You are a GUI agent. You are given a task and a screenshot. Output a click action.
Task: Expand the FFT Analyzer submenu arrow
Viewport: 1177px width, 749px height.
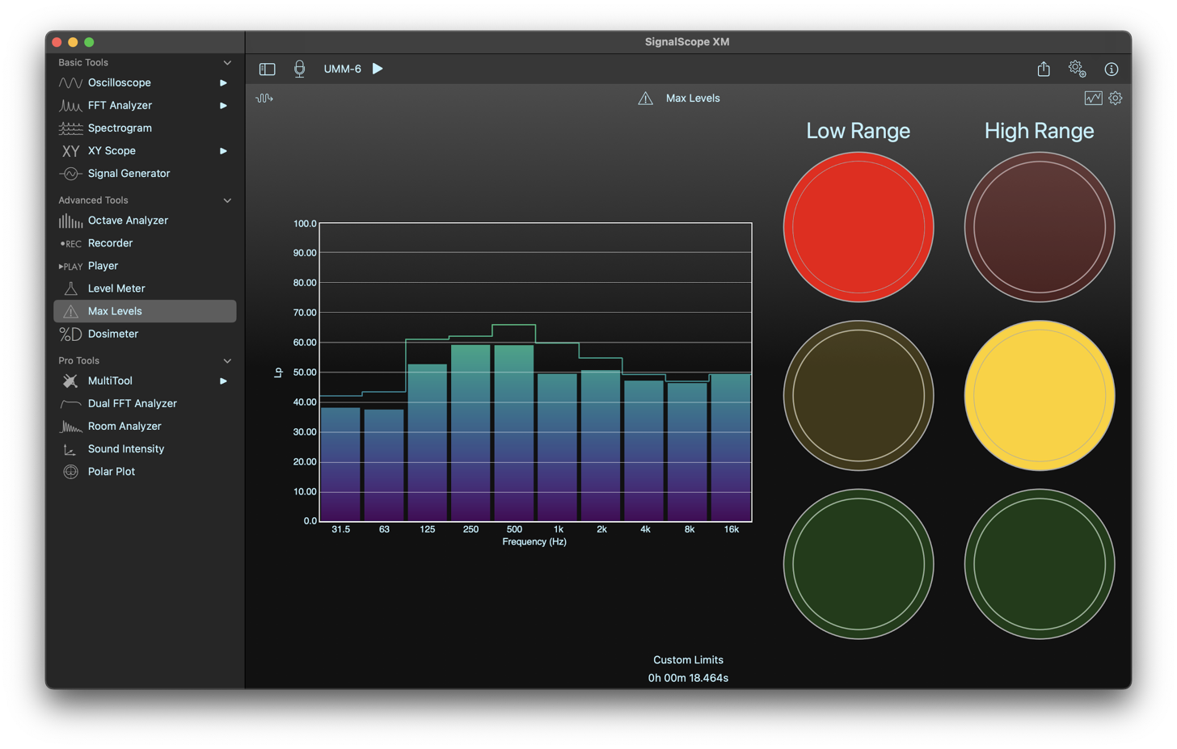[223, 106]
